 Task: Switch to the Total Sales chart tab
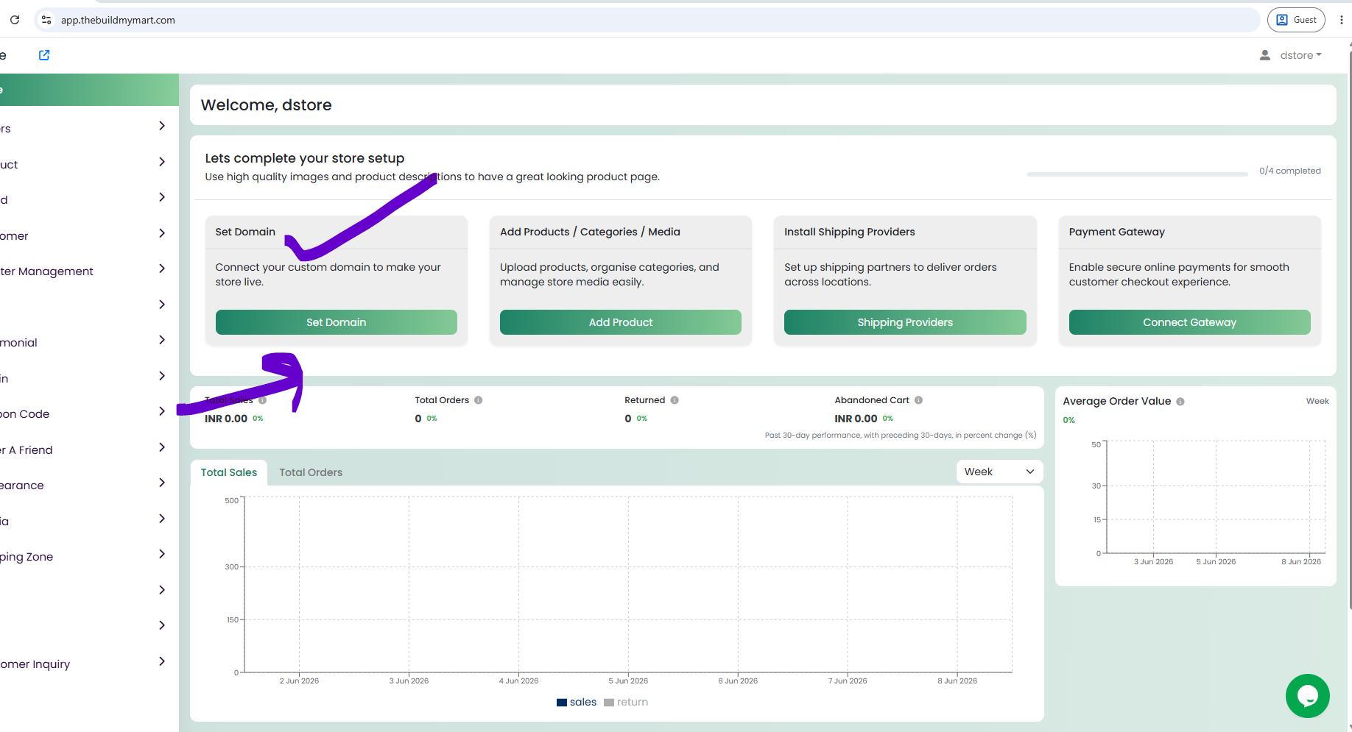click(x=229, y=472)
